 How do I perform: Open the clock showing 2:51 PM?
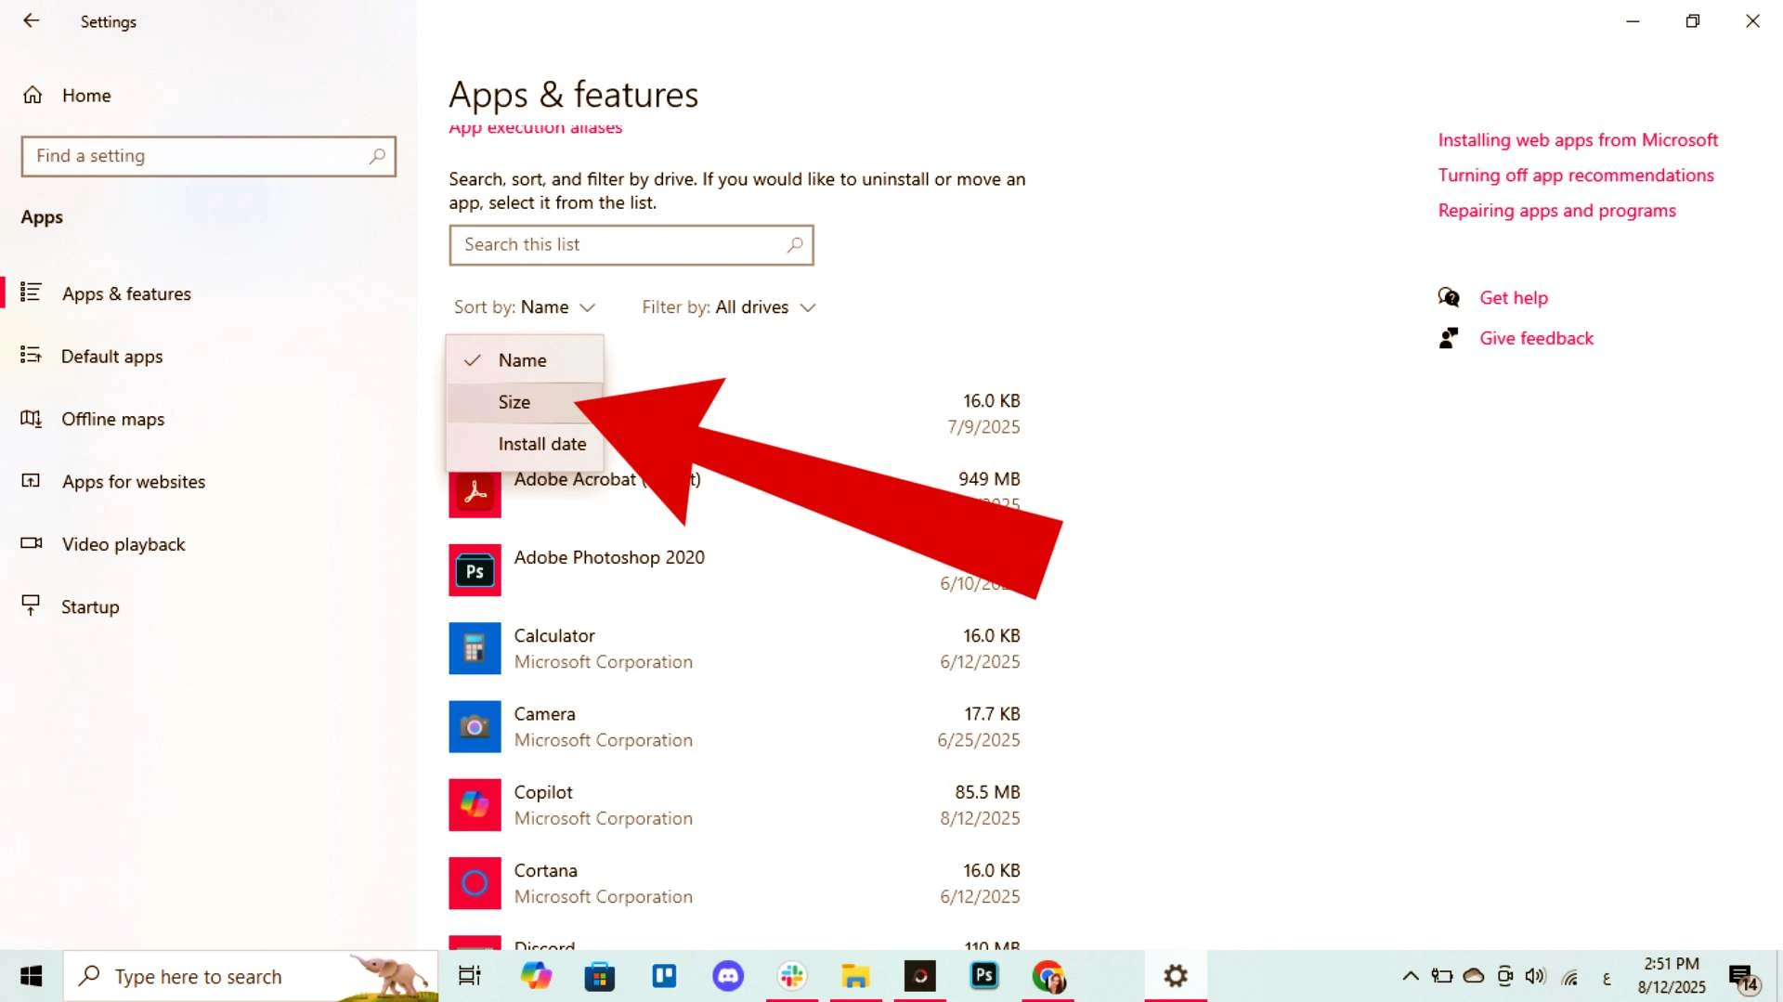point(1672,976)
